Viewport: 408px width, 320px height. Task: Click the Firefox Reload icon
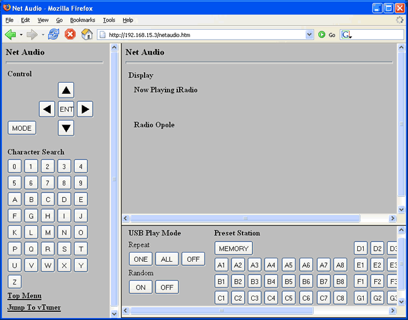tap(54, 34)
